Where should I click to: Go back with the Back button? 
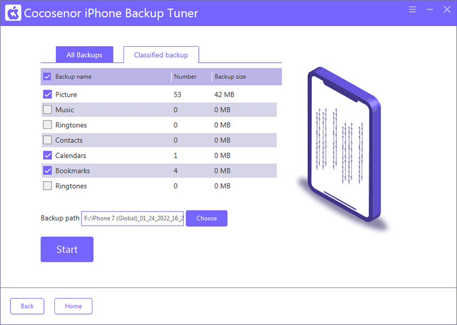coord(27,306)
